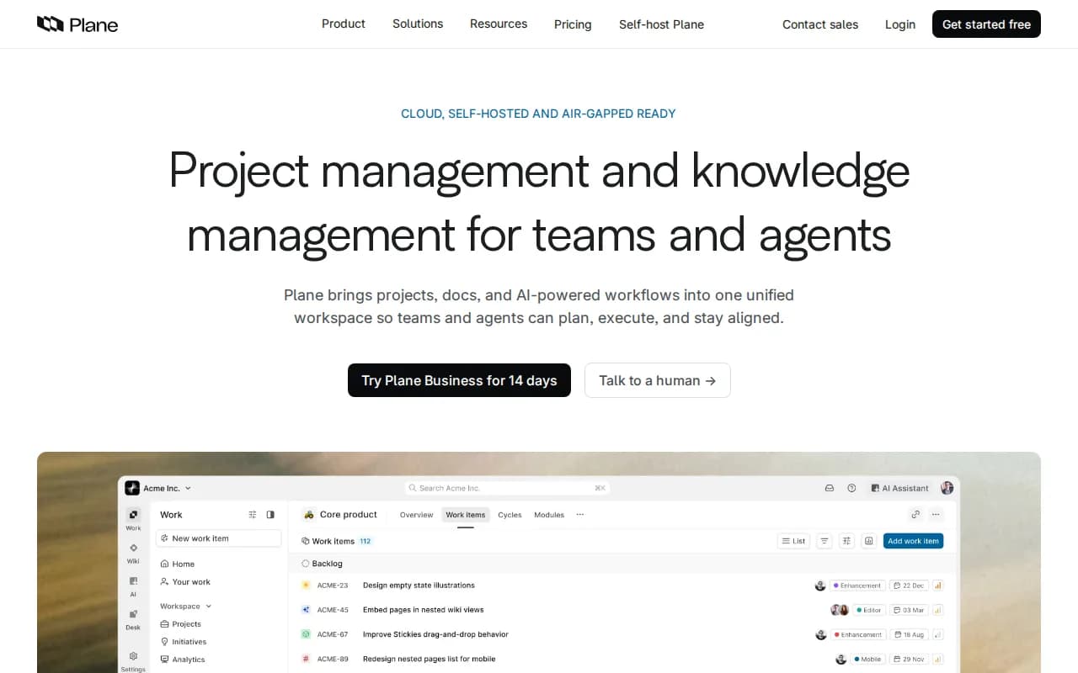Click the Plane logo in header
Viewport: 1078px width, 673px height.
77,24
